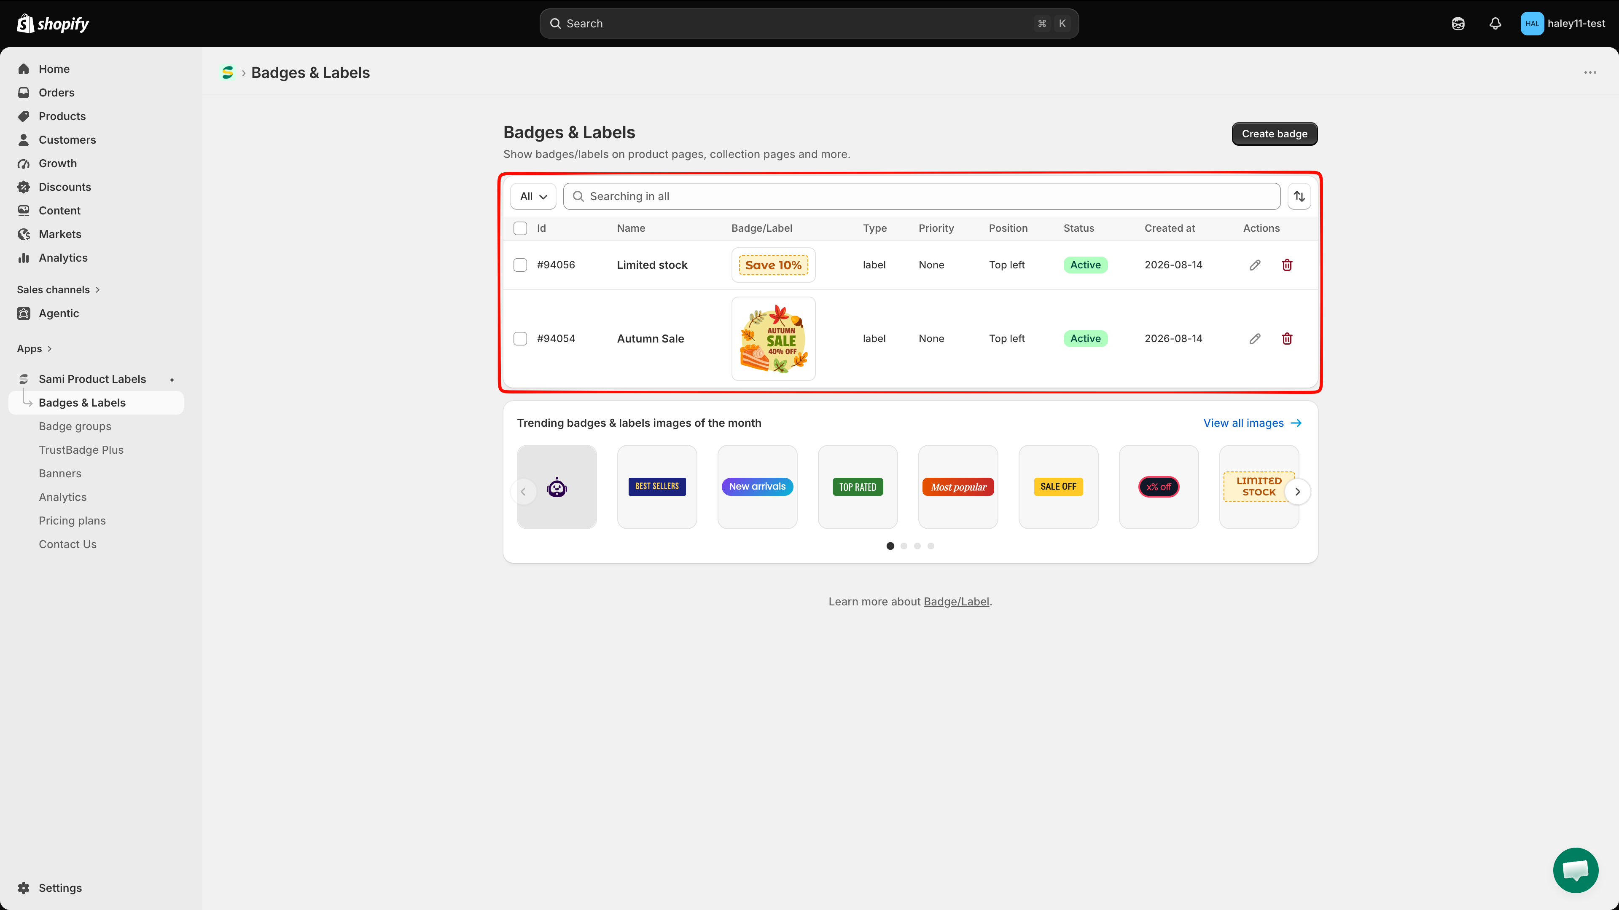Edit the Limited stock label
The image size is (1619, 910).
1255,265
